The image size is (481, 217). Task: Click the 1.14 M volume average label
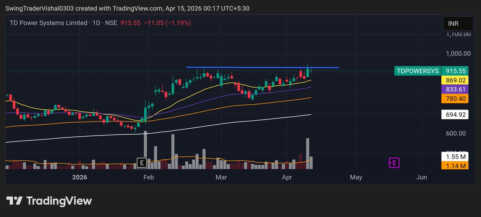(x=455, y=165)
